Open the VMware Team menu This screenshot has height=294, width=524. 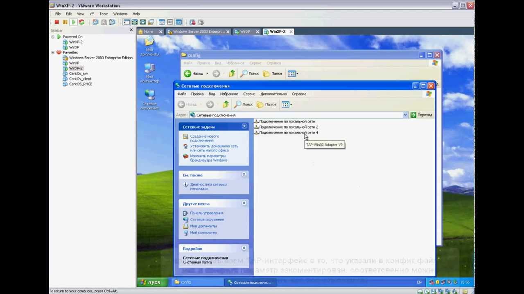click(104, 14)
